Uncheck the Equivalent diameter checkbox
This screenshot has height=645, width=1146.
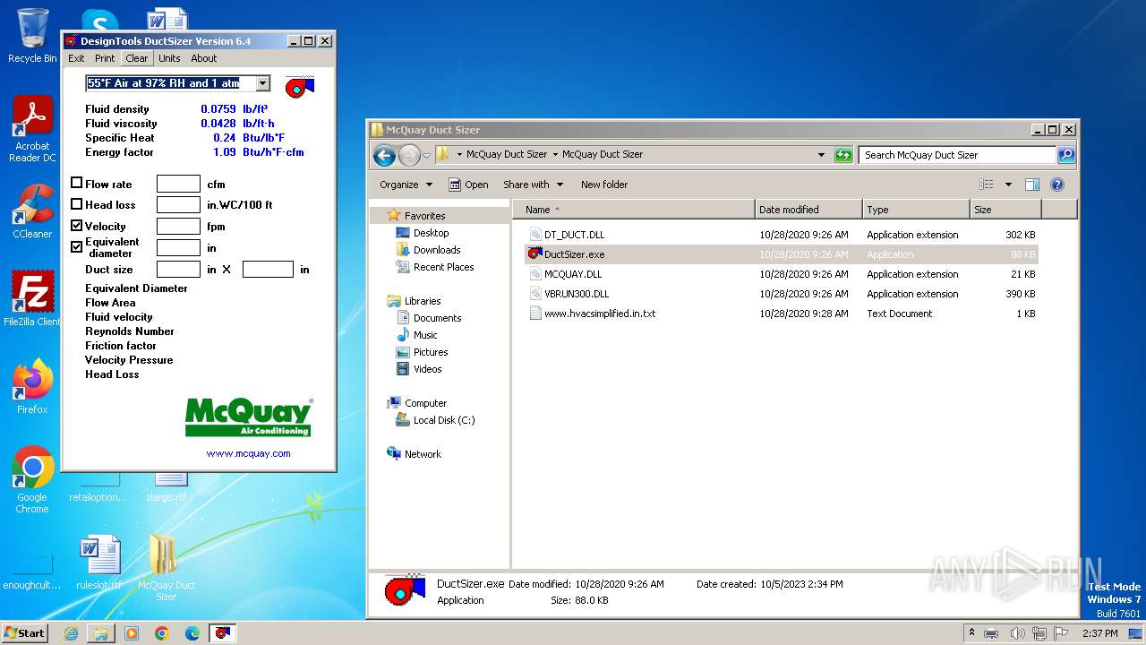77,246
